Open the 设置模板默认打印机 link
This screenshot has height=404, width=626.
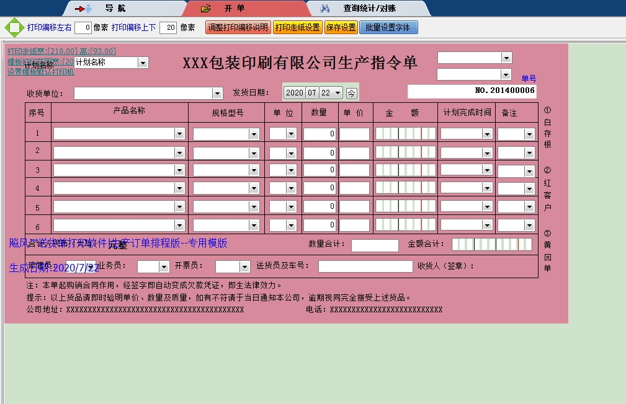coord(41,72)
